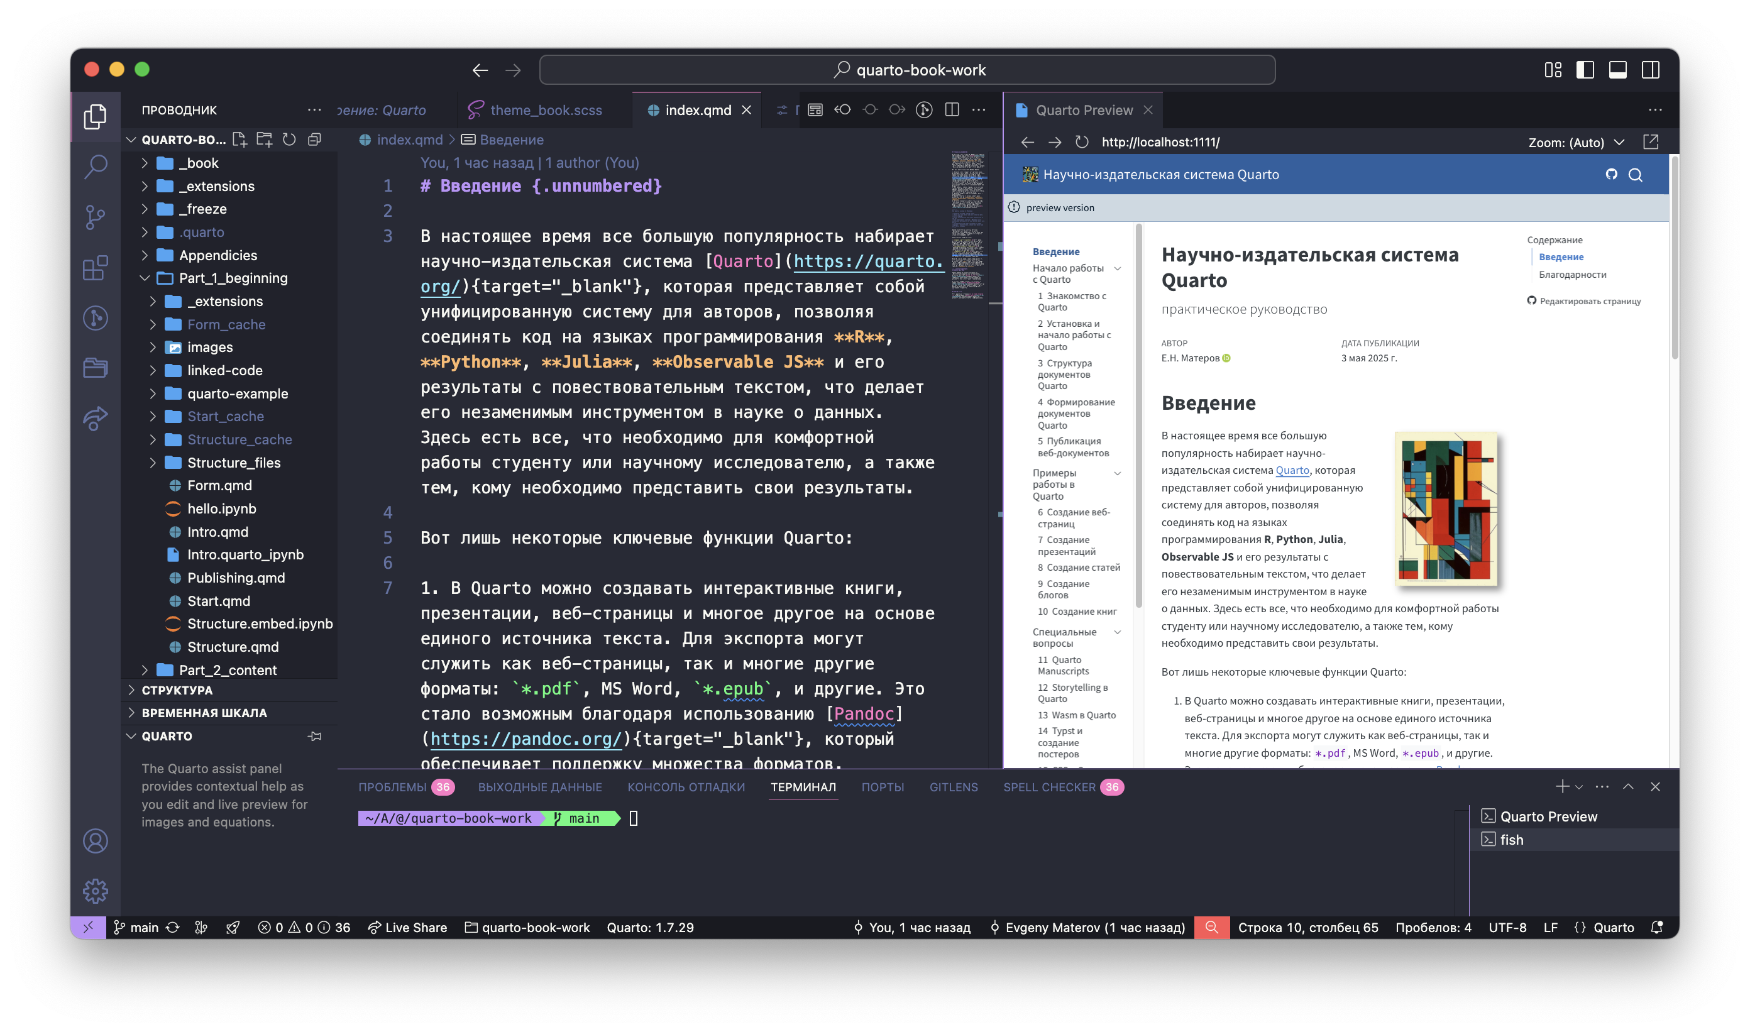Select the fish terminal entry

tap(1575, 840)
